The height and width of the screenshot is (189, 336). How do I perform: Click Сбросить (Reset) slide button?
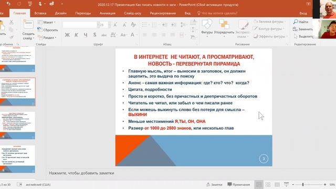click(x=48, y=30)
